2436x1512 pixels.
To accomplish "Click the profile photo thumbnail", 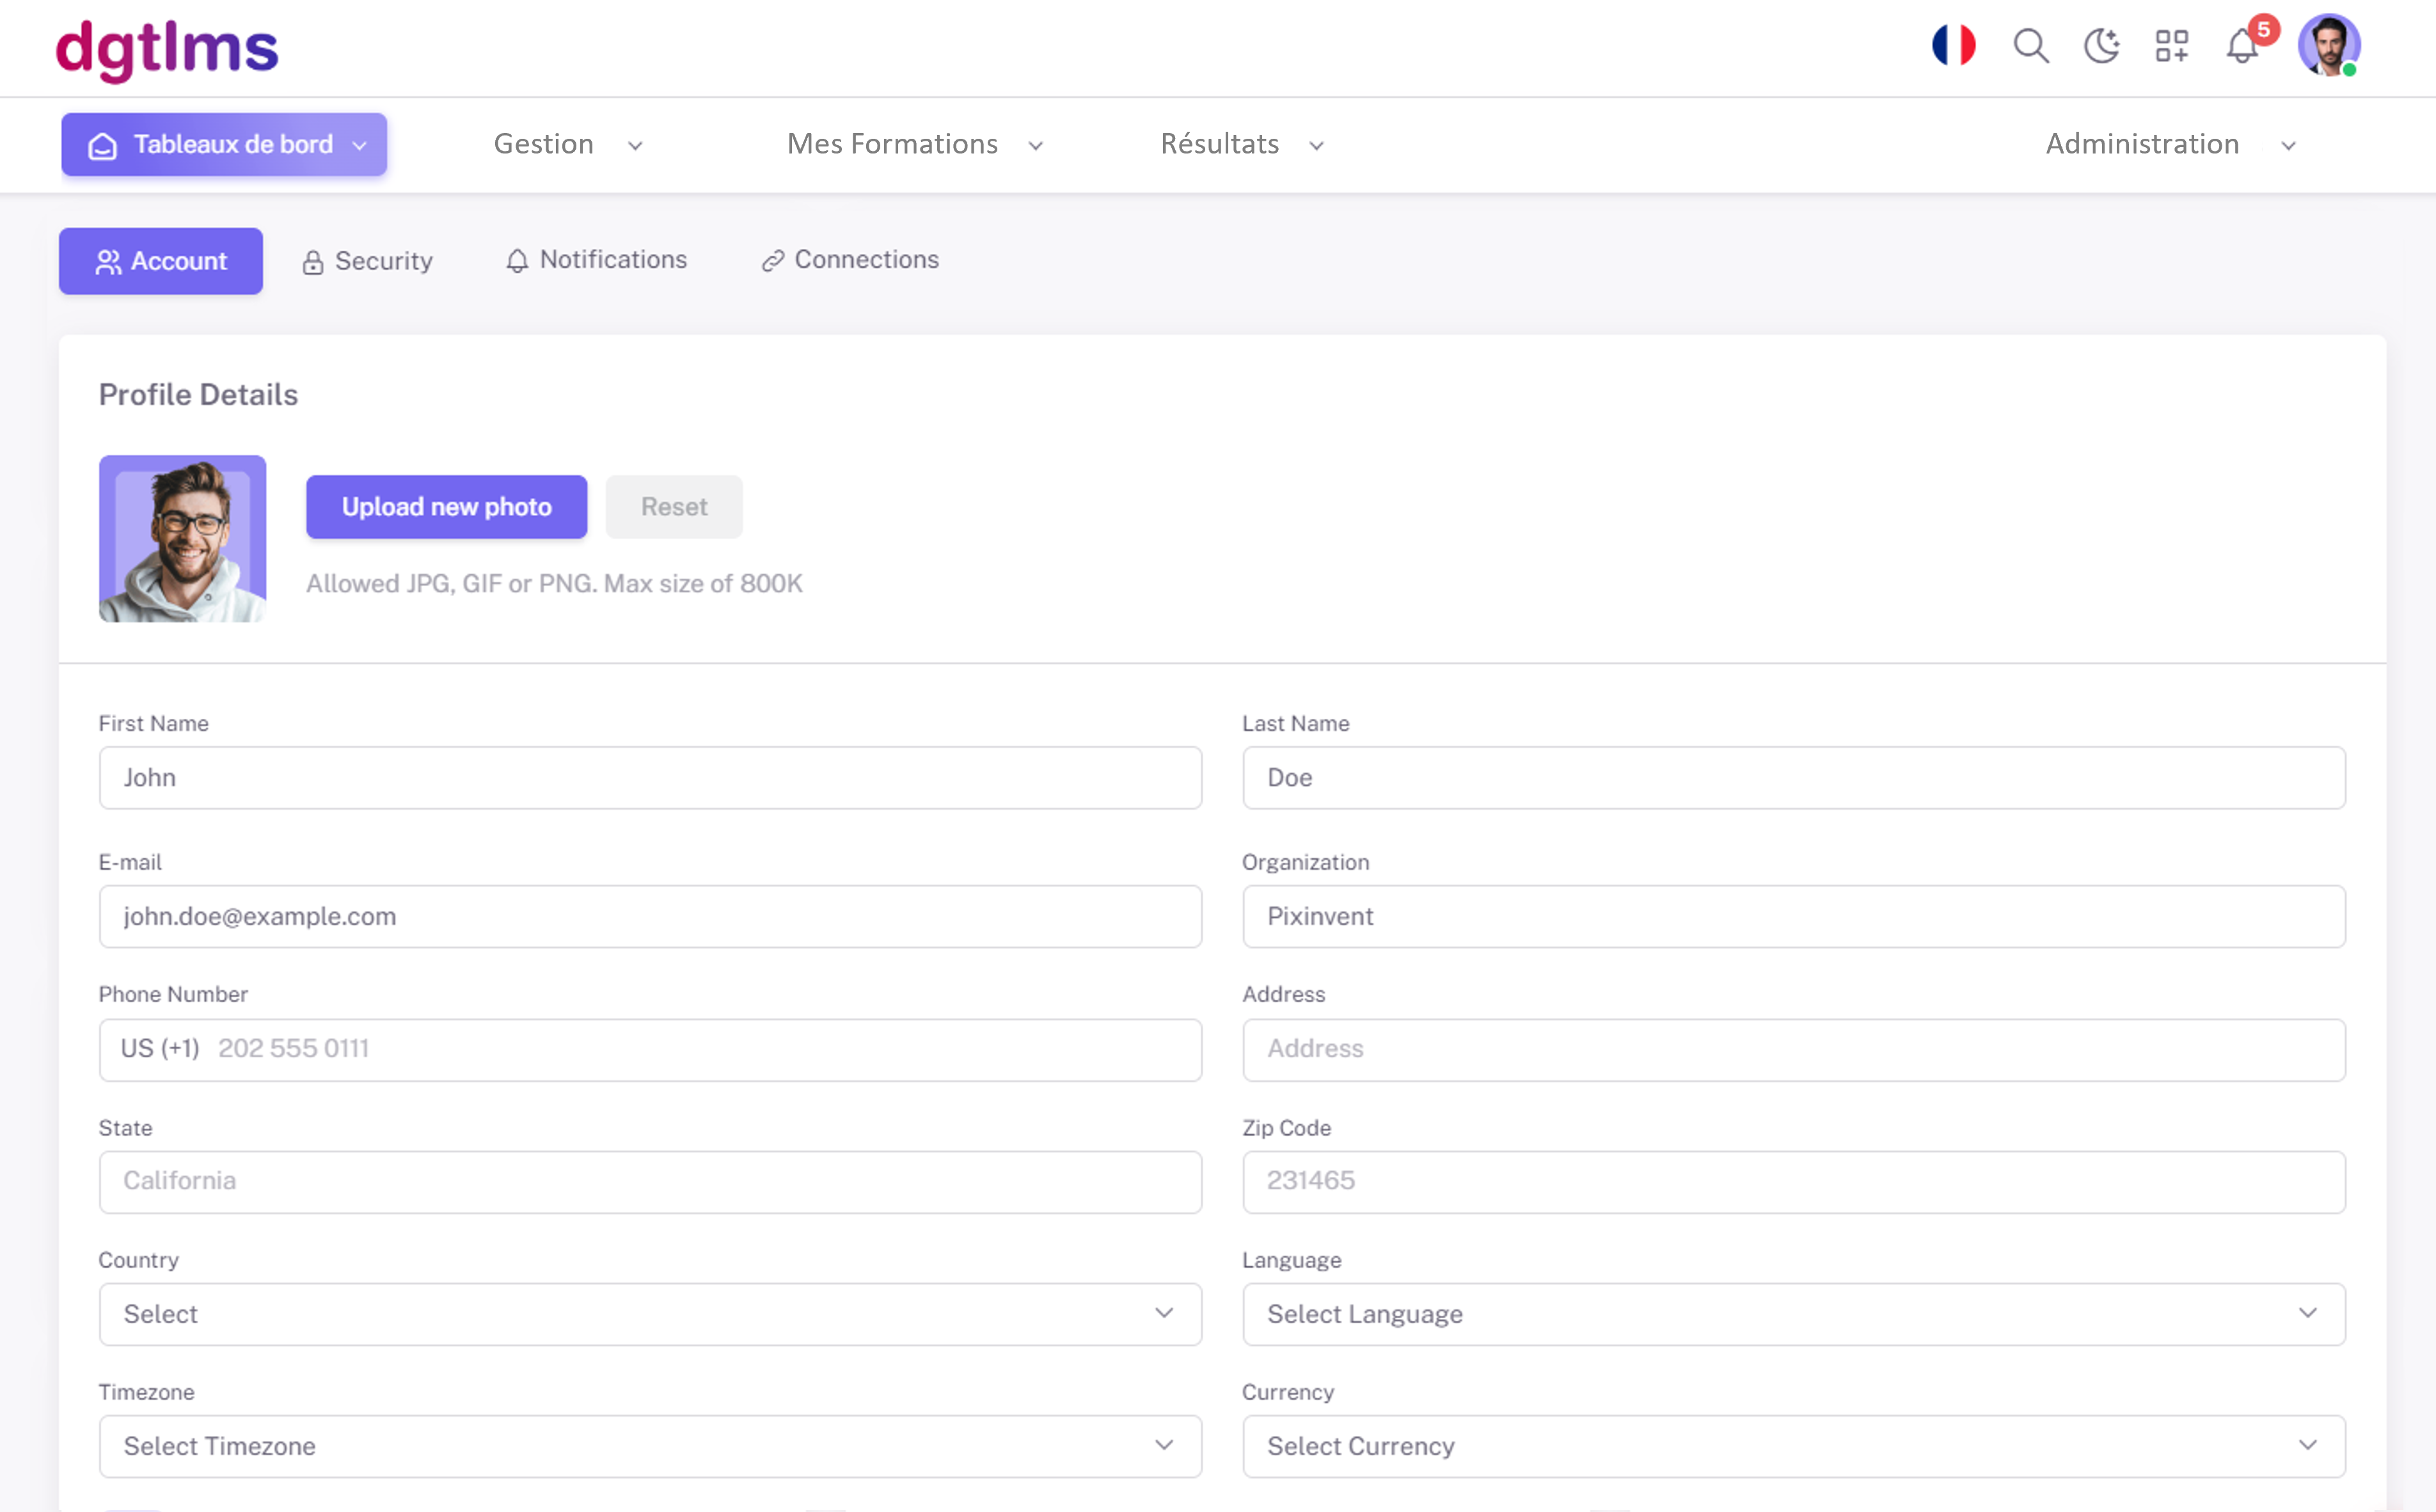I will point(182,539).
